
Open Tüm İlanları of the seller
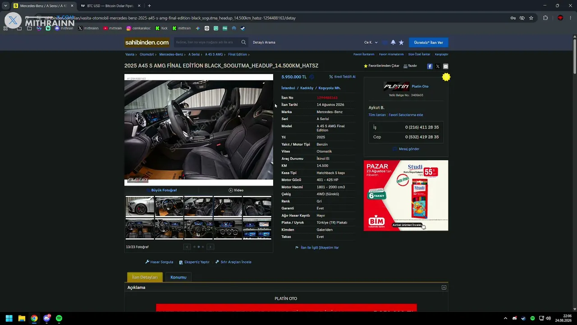pyautogui.click(x=377, y=115)
